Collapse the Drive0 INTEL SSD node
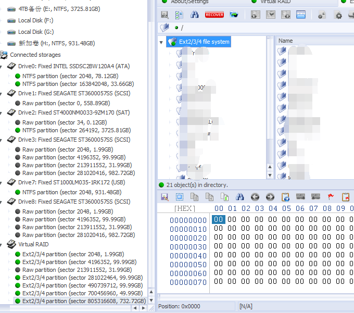354x313 pixels. coord(3,67)
